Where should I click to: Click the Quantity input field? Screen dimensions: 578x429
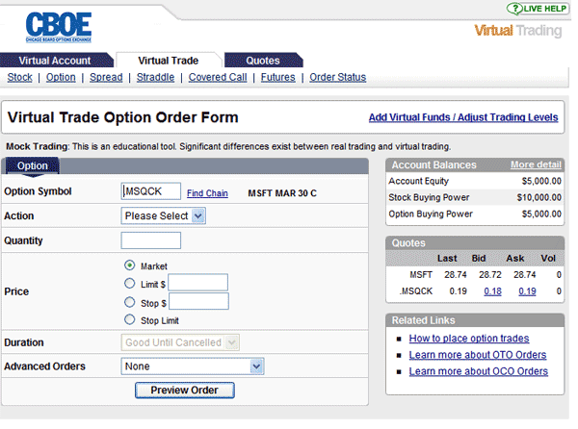coord(150,240)
